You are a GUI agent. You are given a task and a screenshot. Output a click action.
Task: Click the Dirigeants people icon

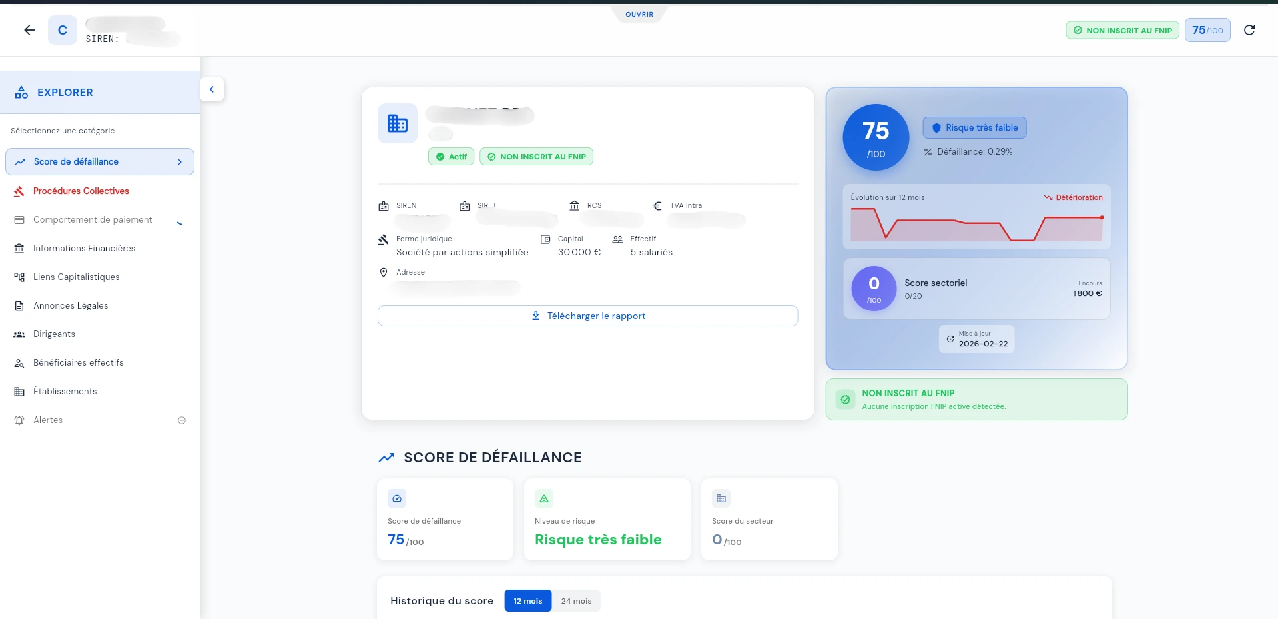pyautogui.click(x=19, y=334)
